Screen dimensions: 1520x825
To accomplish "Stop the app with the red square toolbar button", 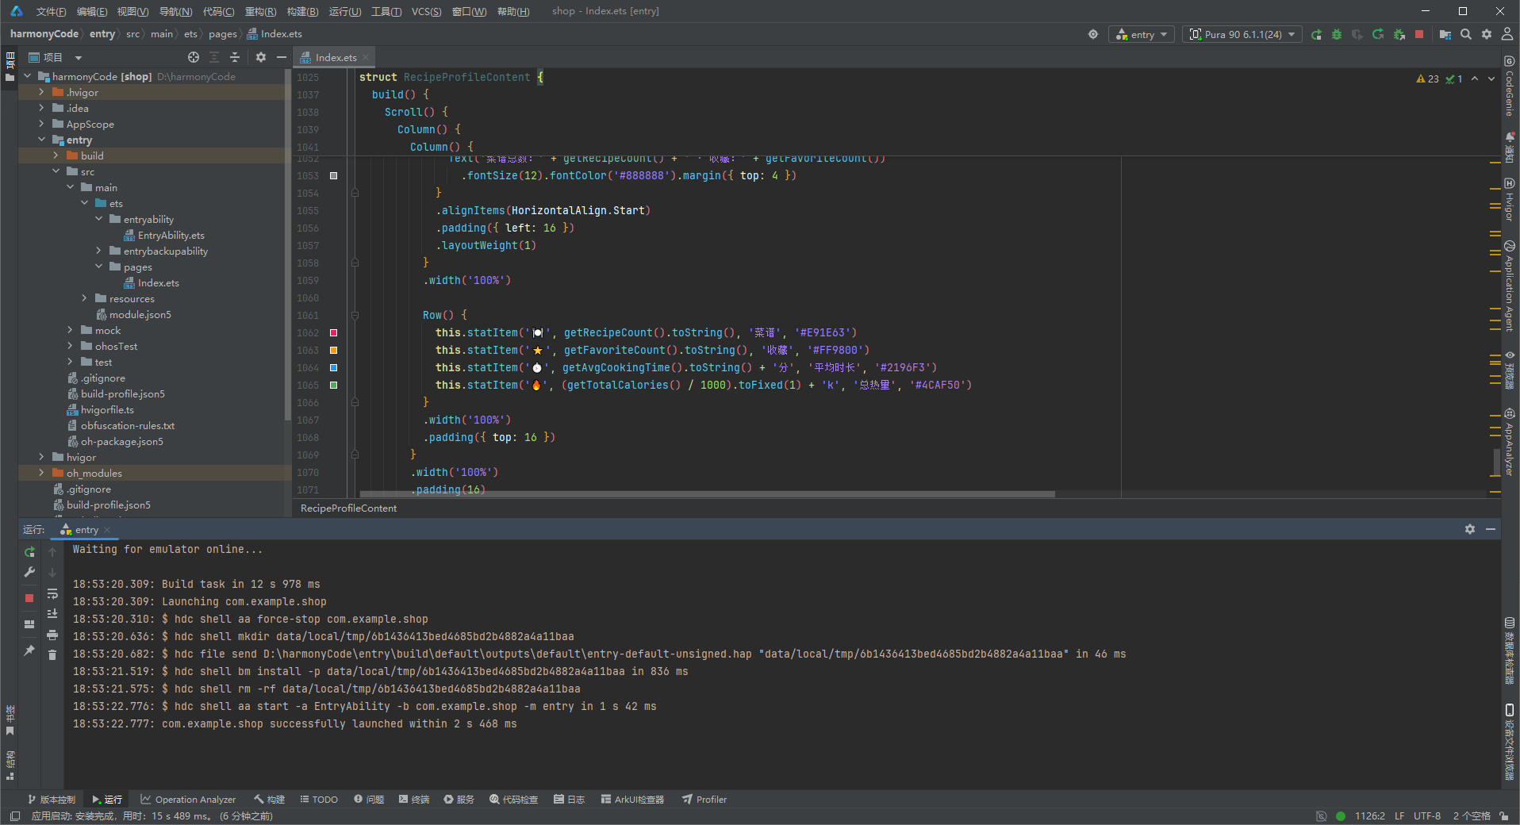I will click(x=1419, y=34).
